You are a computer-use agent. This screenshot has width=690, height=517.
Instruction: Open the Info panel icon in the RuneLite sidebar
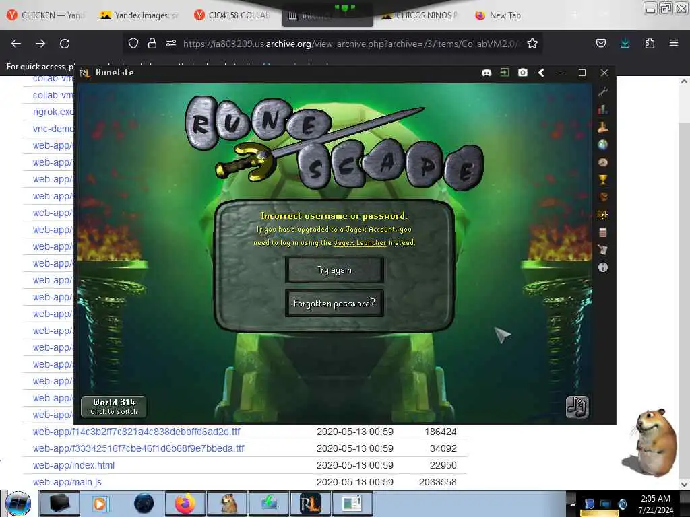pos(603,267)
